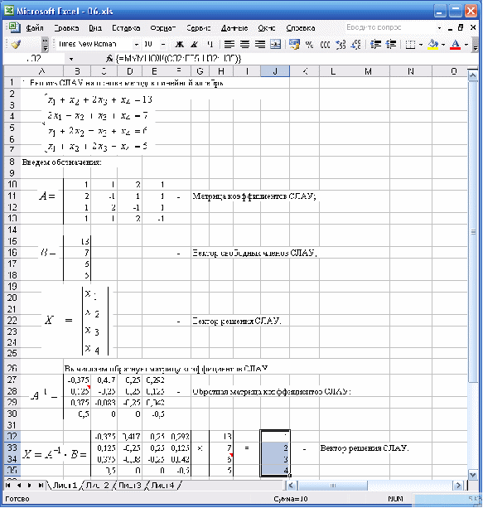Click the help question input field
483x508 pixels.
(389, 28)
